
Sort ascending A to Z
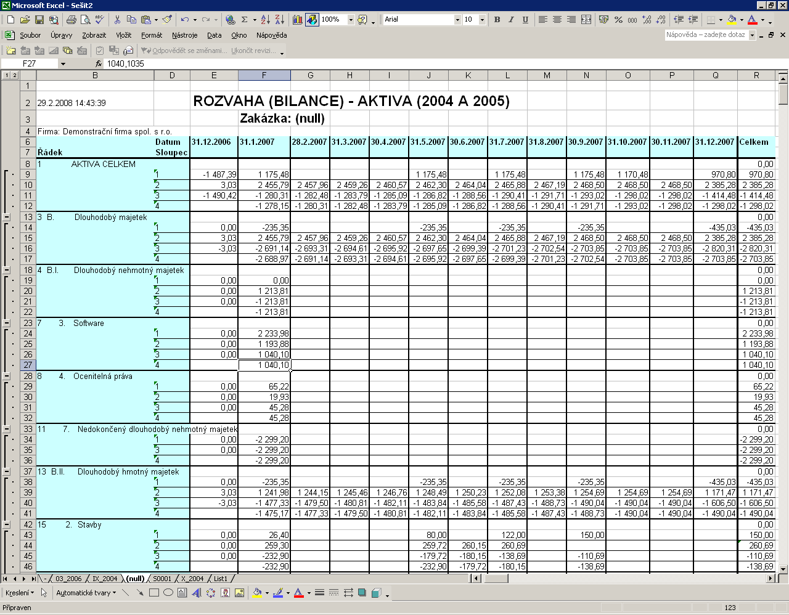(265, 20)
